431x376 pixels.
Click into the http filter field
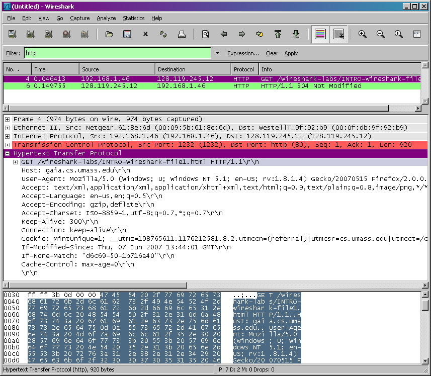click(x=118, y=53)
